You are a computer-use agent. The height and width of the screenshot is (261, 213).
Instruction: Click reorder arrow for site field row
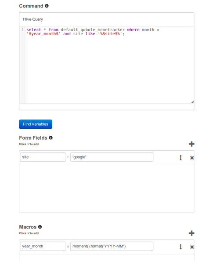pyautogui.click(x=181, y=157)
